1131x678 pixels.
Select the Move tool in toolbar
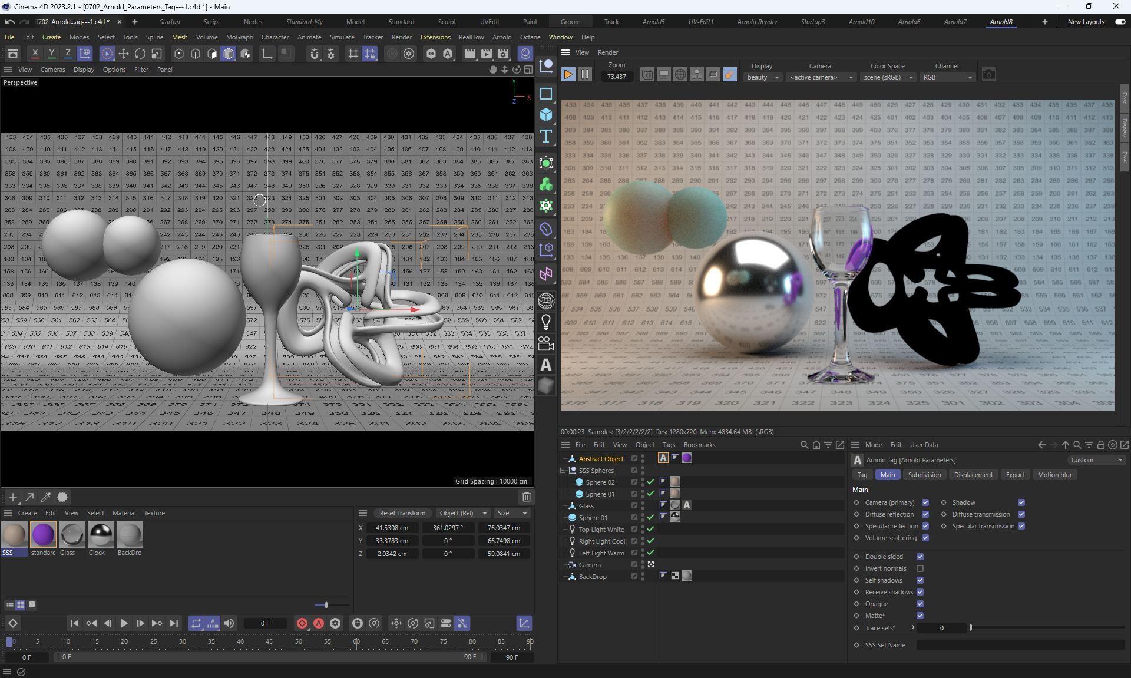click(124, 54)
